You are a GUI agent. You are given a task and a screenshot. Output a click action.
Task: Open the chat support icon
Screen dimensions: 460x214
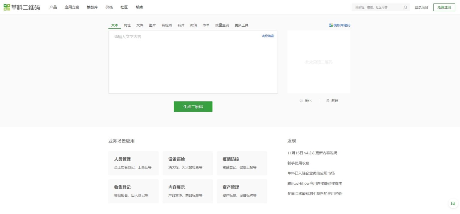tap(453, 204)
